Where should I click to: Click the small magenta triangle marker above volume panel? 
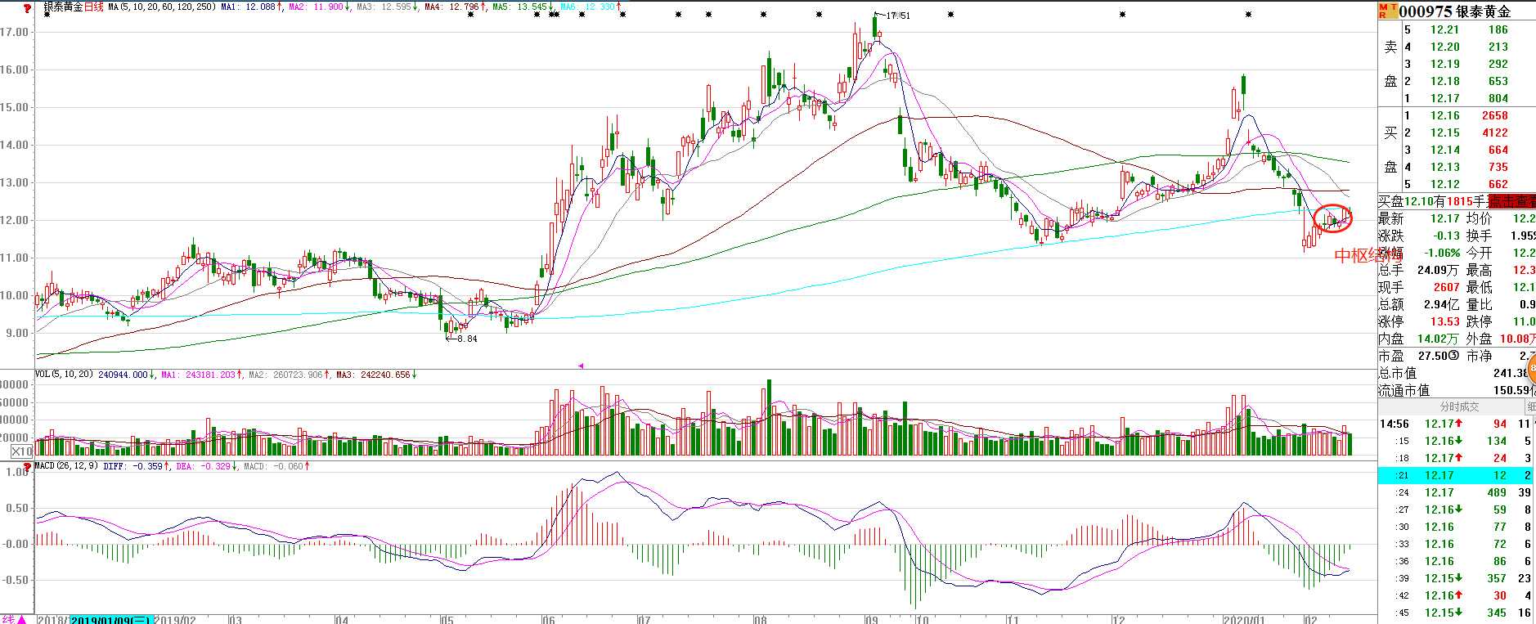(x=581, y=366)
